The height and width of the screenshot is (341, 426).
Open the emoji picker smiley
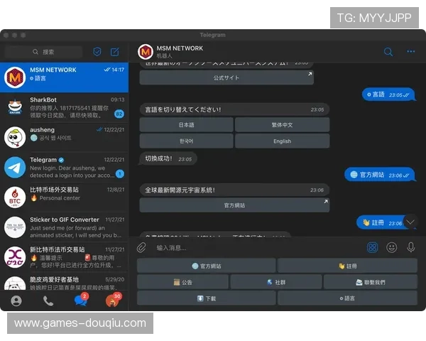pos(391,247)
